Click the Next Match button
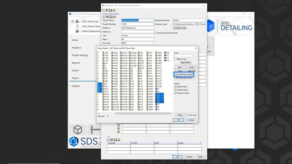 (x=186, y=63)
